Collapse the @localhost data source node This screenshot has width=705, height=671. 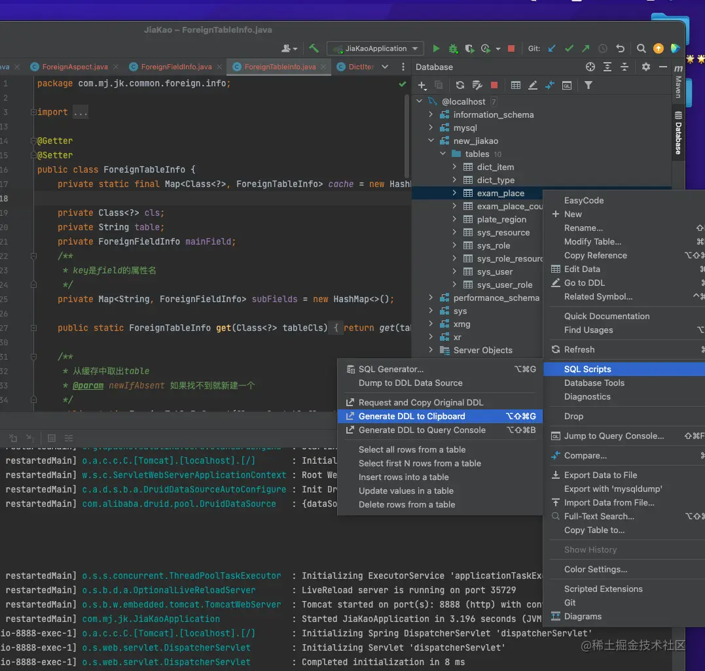(419, 101)
